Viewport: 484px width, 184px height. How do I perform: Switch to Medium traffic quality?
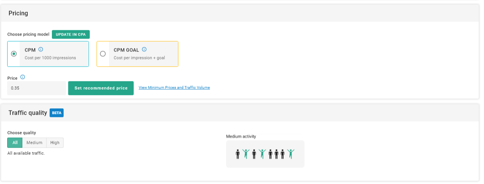point(34,143)
